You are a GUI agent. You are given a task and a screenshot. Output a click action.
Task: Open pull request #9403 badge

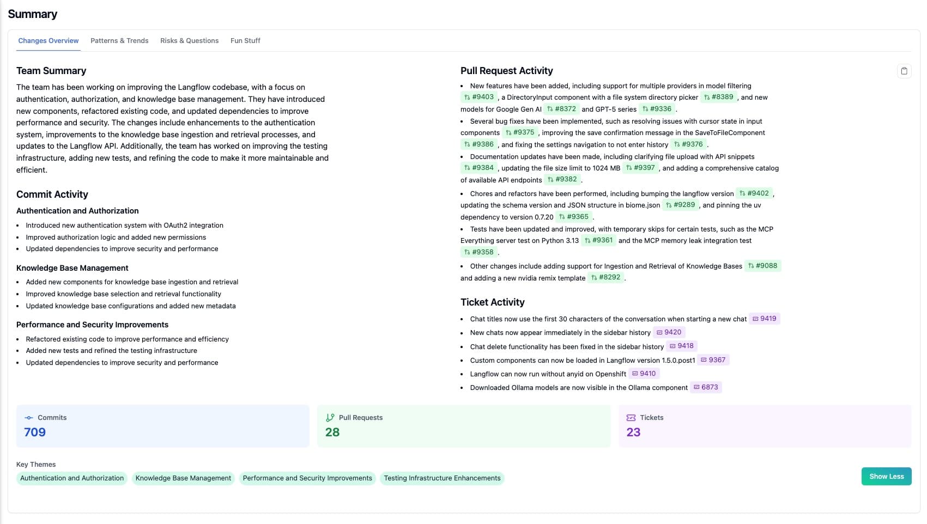coord(478,97)
